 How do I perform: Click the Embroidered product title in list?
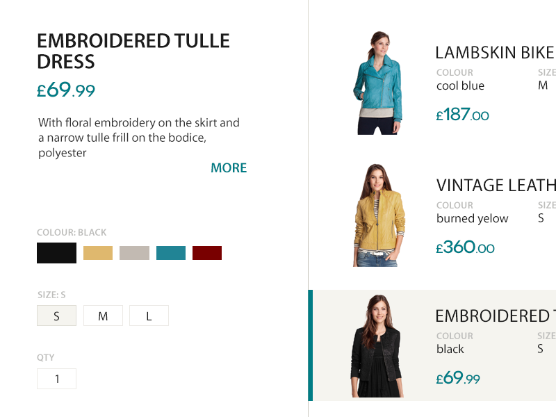click(495, 316)
